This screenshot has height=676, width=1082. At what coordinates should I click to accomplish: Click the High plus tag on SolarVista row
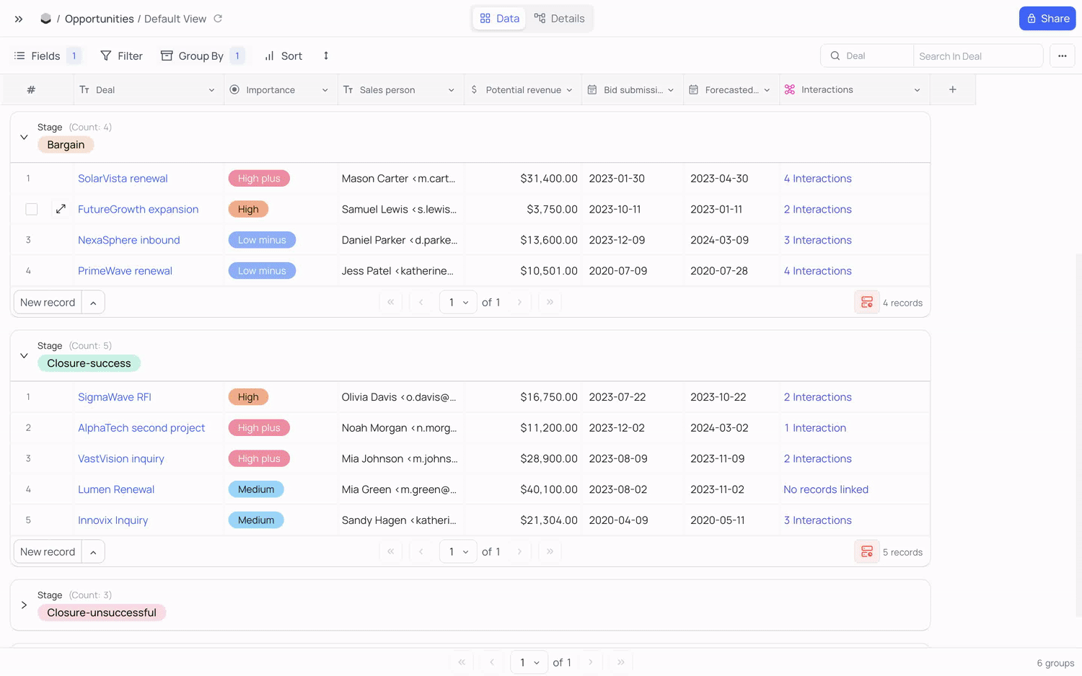tap(259, 179)
